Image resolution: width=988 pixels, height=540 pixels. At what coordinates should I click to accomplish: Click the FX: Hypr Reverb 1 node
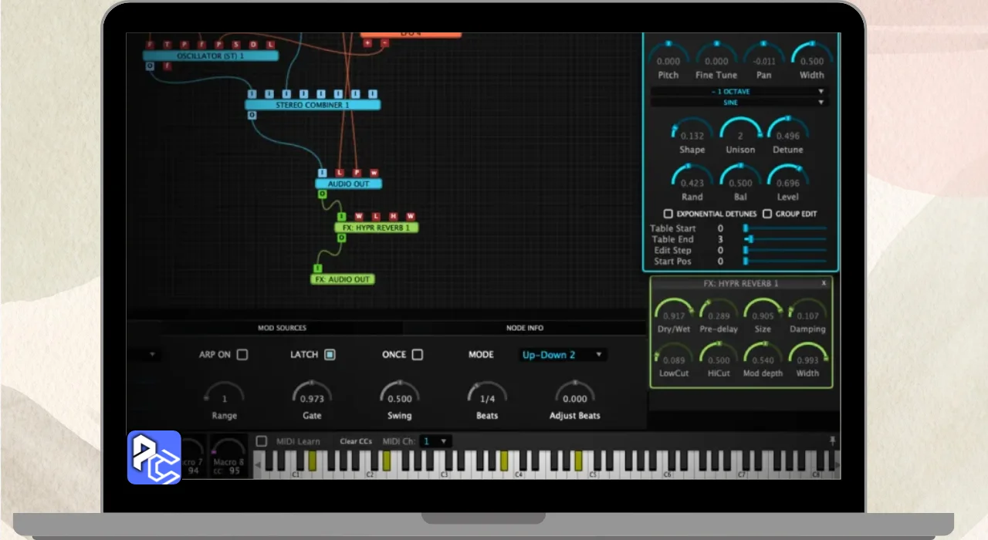(x=377, y=228)
